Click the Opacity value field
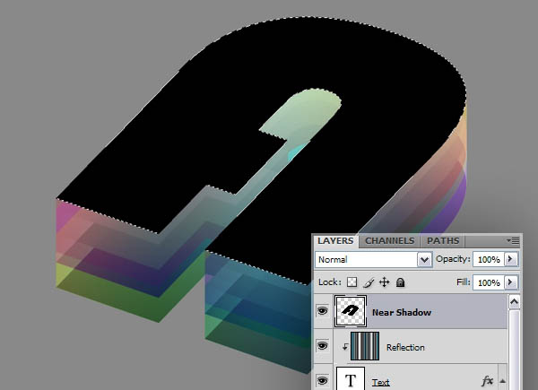The height and width of the screenshot is (390, 538). tap(488, 259)
